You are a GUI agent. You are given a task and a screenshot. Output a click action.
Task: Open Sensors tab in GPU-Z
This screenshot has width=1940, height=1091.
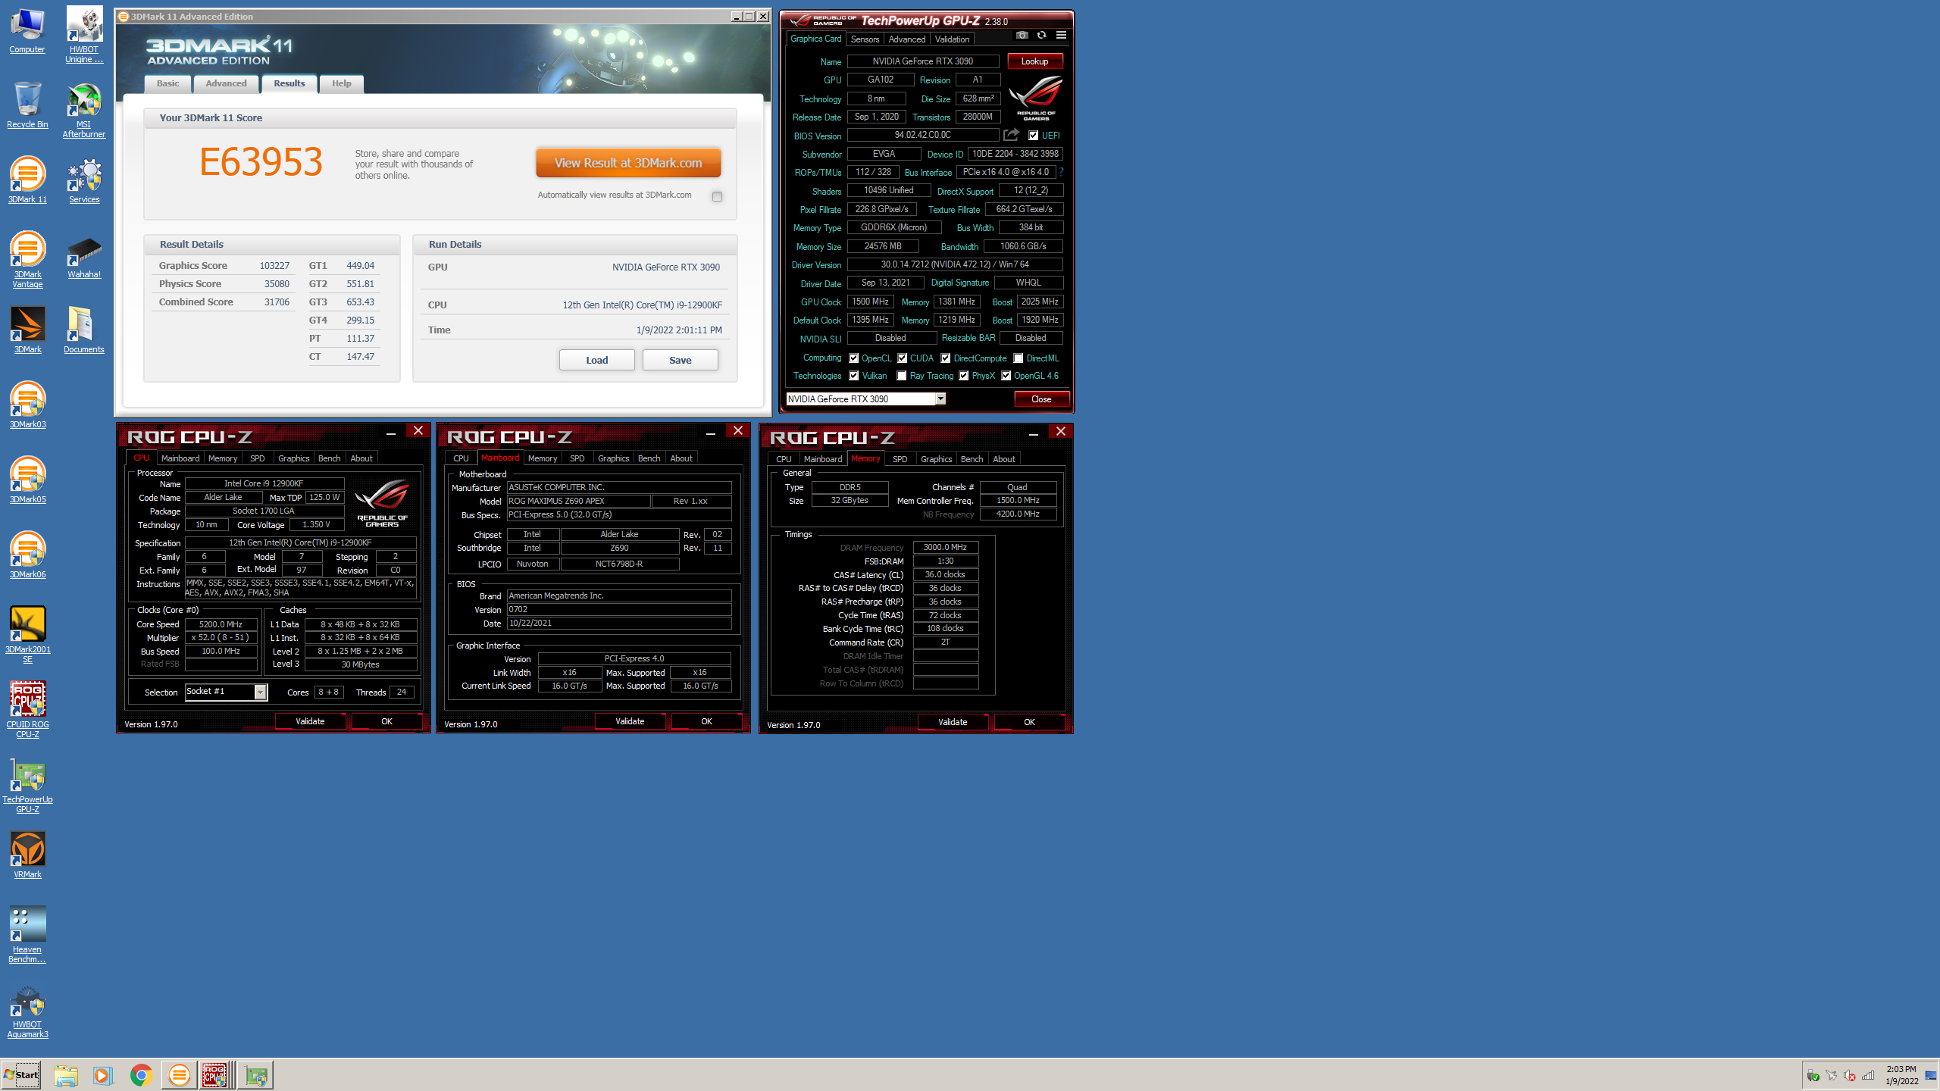pos(865,39)
